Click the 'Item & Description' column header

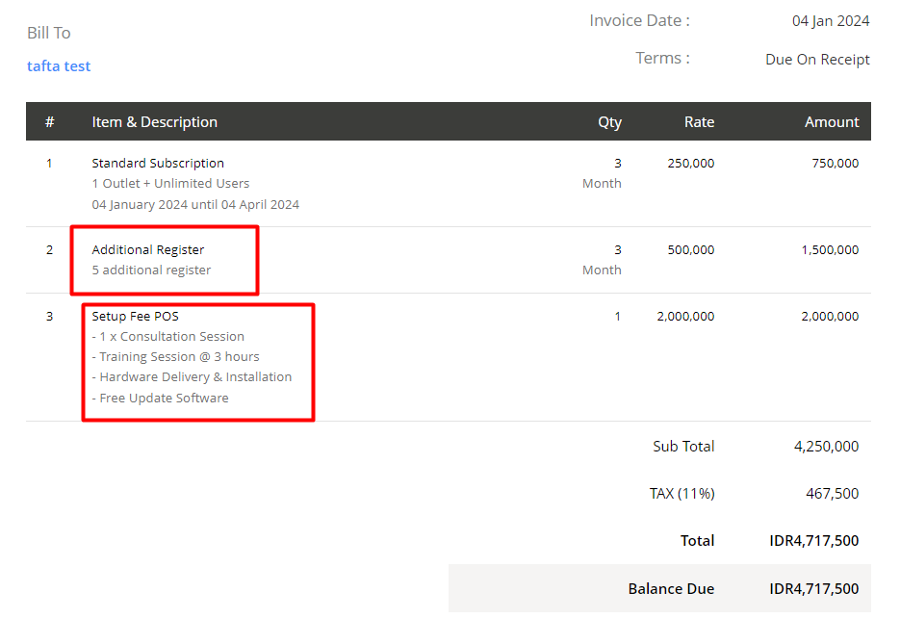(x=154, y=122)
